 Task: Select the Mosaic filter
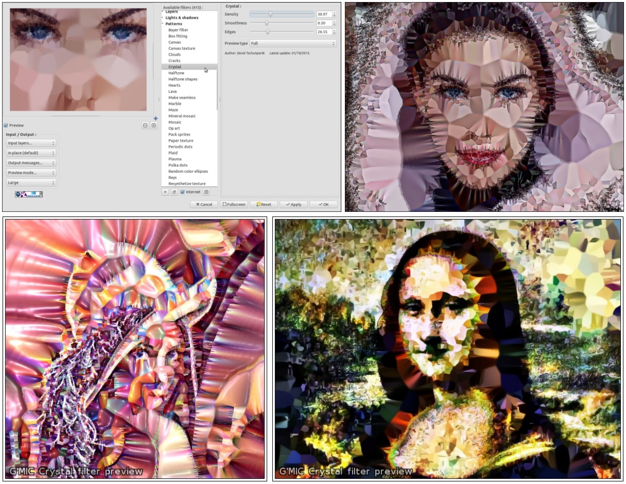point(175,122)
